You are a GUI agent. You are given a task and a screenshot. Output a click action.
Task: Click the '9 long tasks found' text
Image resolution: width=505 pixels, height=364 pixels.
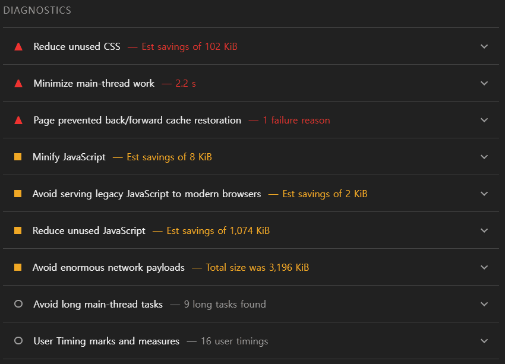pyautogui.click(x=225, y=304)
